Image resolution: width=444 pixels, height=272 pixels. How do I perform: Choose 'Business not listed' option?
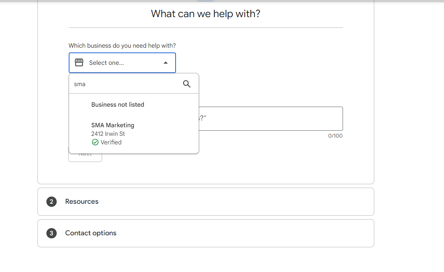coord(118,105)
